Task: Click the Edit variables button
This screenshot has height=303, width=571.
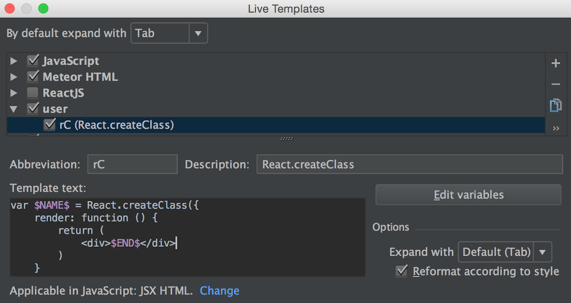Action: 468,195
